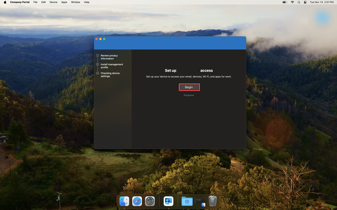This screenshot has width=337, height=210.
Task: Click the Postpone link
Action: coord(189,95)
